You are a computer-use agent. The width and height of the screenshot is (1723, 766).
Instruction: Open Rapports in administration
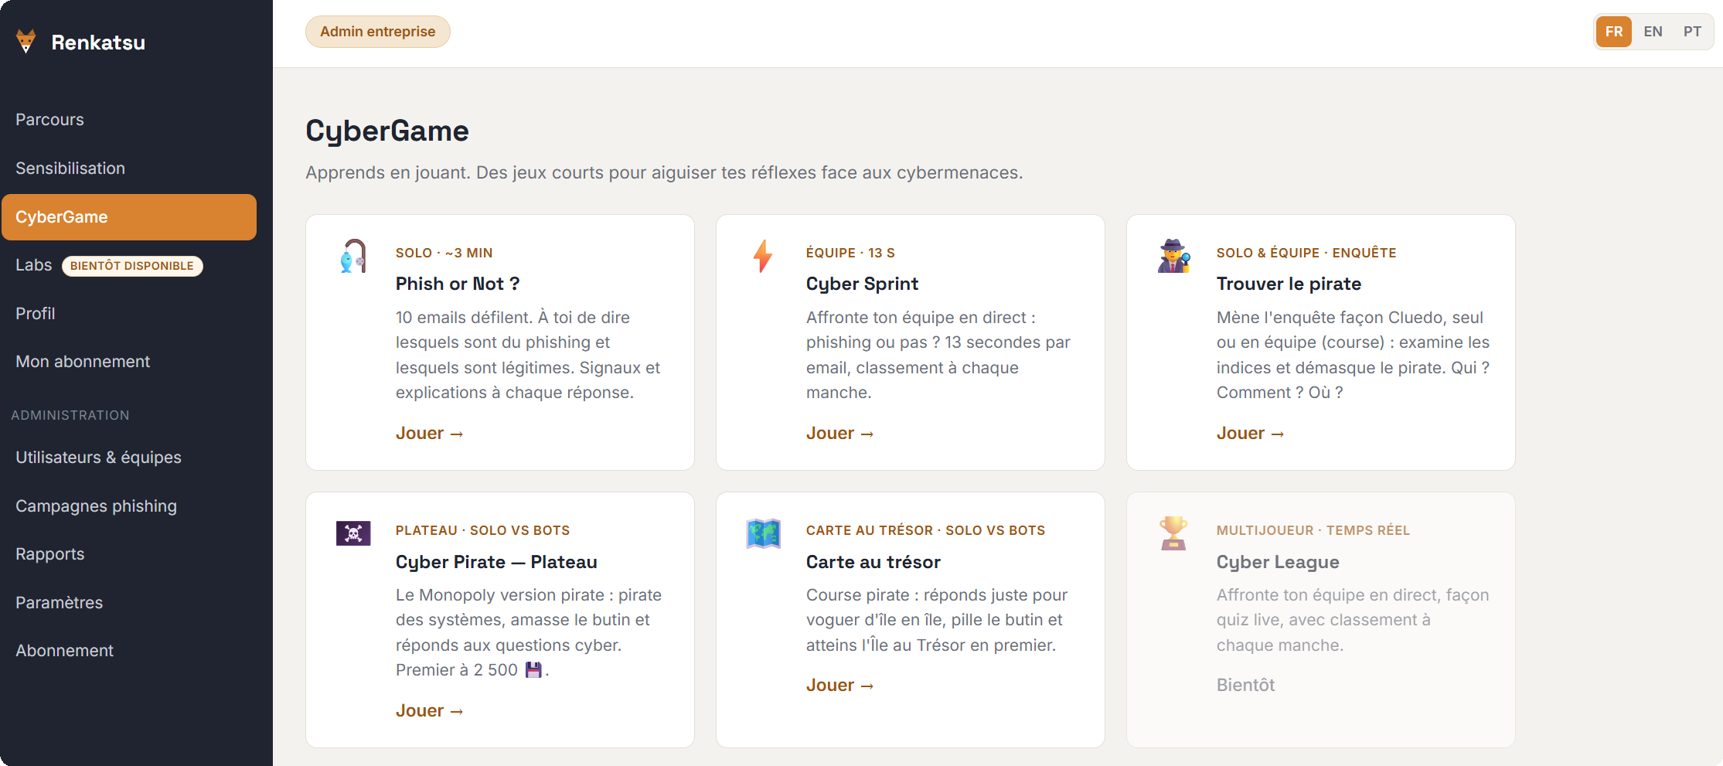129,554
